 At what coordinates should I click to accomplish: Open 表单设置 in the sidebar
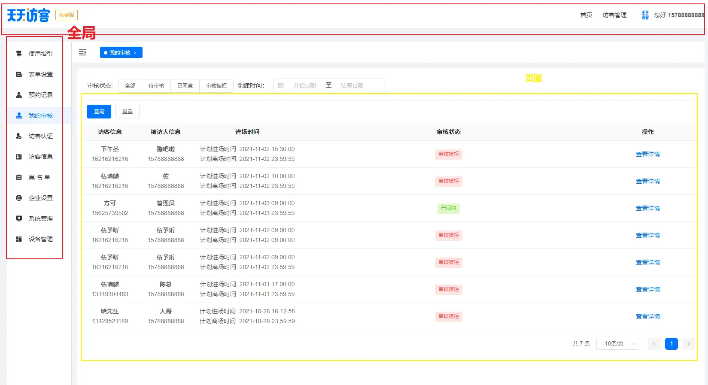click(40, 74)
